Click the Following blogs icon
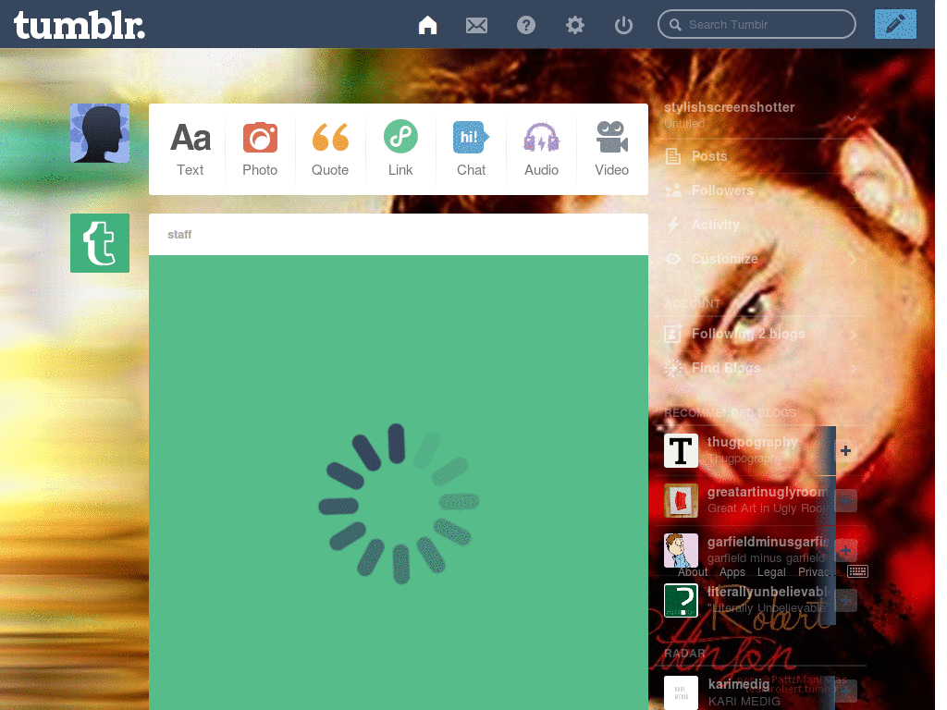This screenshot has width=947, height=710. [673, 333]
